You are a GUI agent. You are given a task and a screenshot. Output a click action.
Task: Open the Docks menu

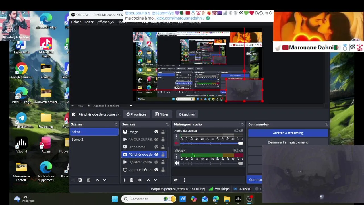pyautogui.click(x=122, y=22)
